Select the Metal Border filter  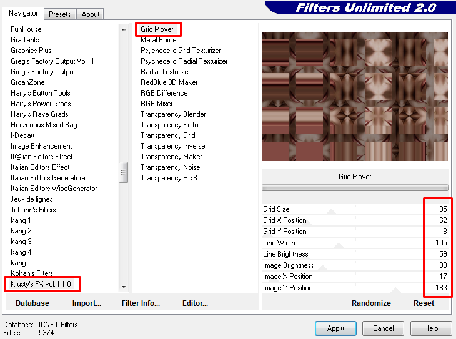tap(159, 40)
